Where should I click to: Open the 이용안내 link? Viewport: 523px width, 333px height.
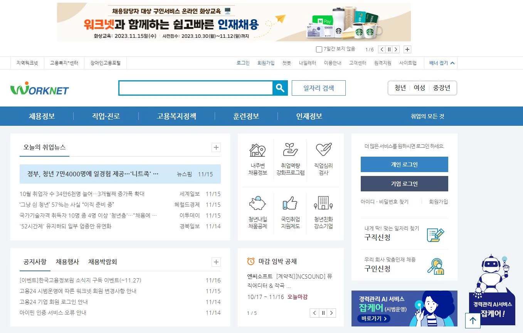click(x=333, y=63)
